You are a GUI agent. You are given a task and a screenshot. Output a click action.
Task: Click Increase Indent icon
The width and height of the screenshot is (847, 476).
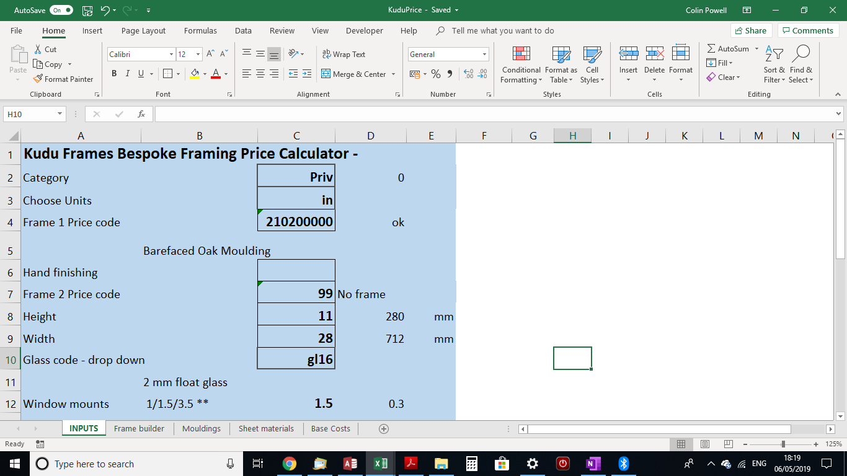307,74
